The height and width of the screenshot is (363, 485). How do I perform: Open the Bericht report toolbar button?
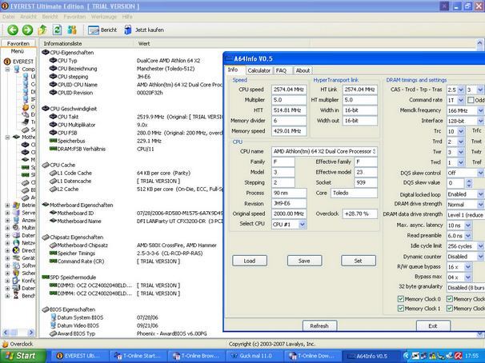pos(102,30)
